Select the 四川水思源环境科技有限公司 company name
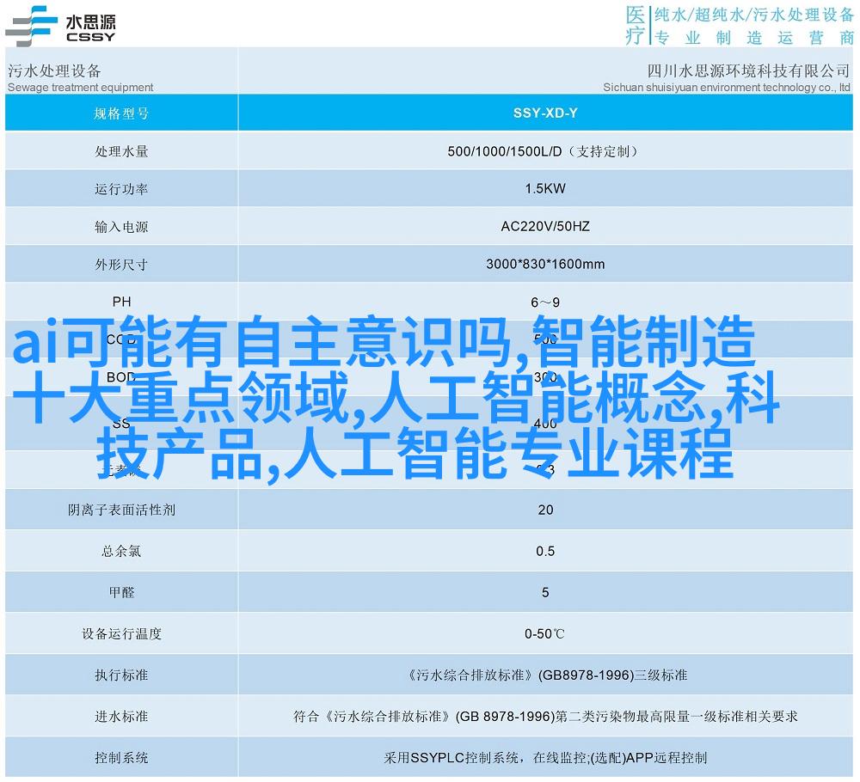 [x=748, y=70]
